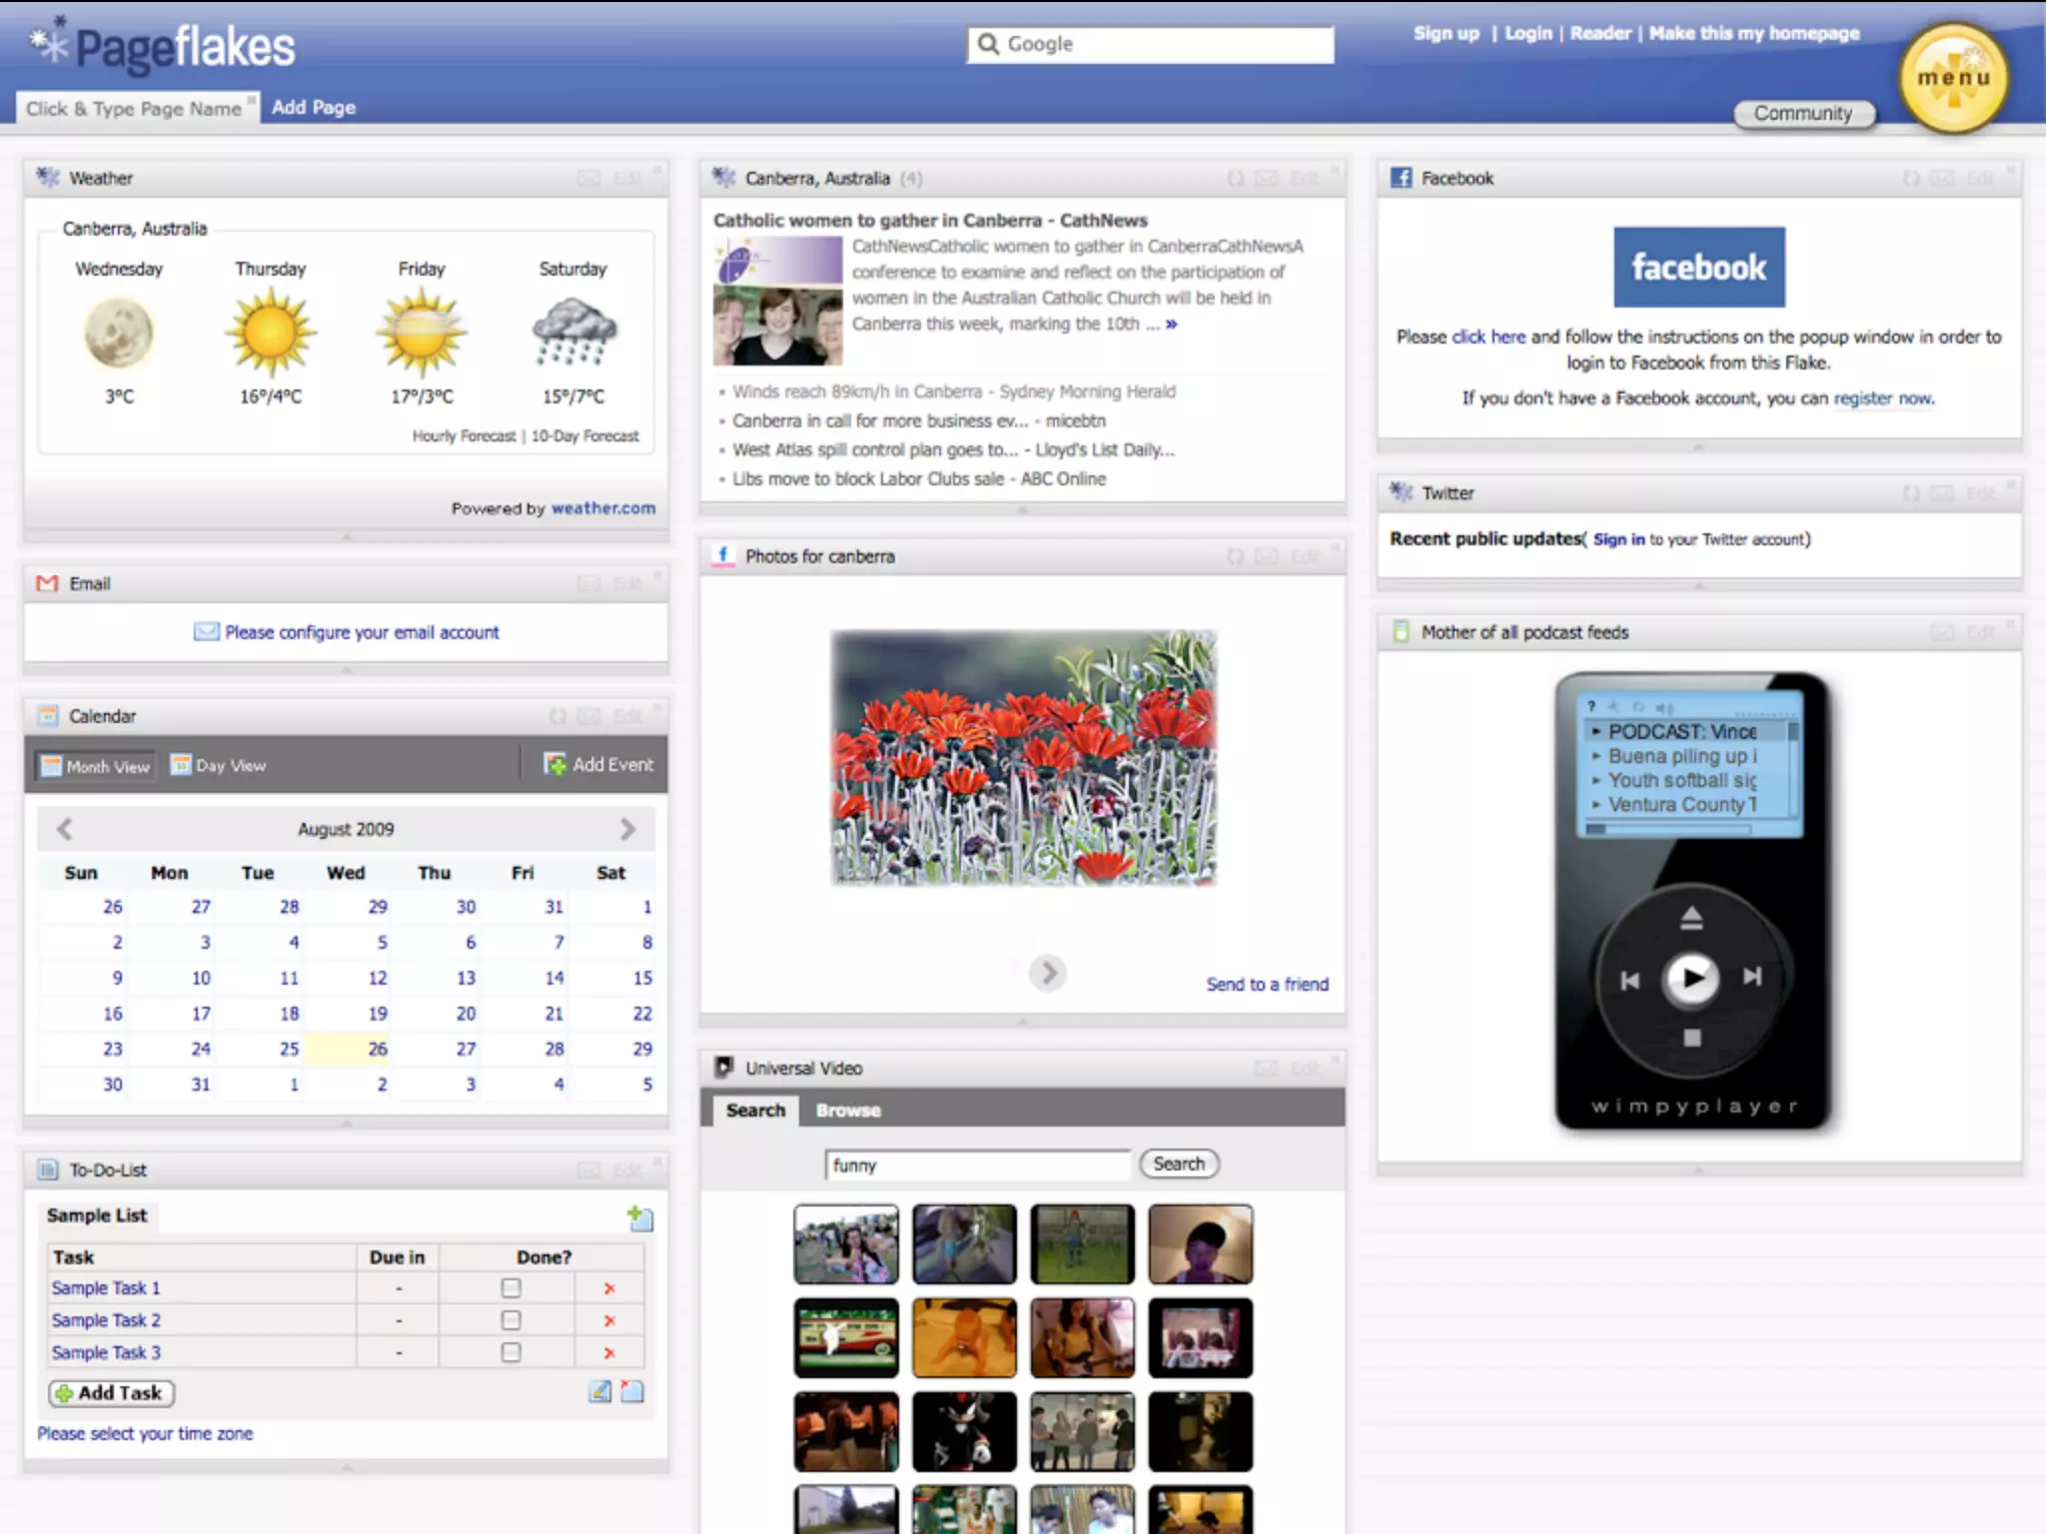The height and width of the screenshot is (1534, 2046).
Task: Check the Done box for Sample Task 1
Action: click(511, 1288)
